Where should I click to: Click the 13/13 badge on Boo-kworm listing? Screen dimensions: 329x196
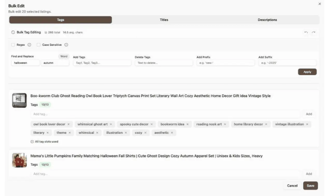45,105
